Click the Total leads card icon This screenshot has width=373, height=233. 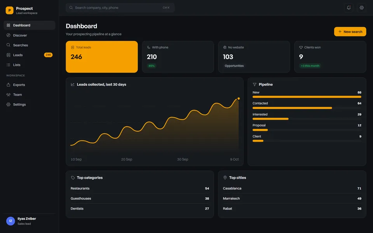pyautogui.click(x=73, y=47)
